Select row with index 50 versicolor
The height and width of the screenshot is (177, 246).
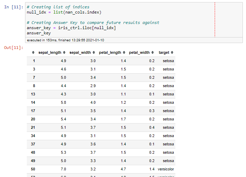101,169
